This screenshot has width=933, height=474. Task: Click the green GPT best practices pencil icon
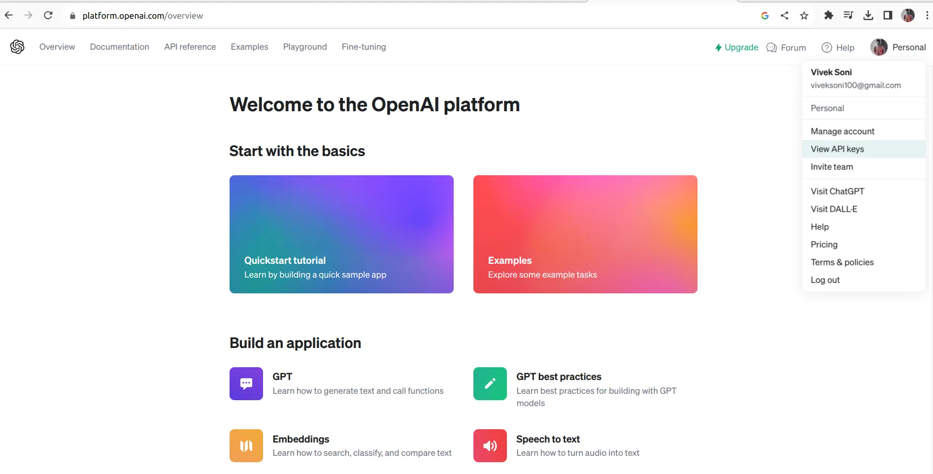coord(490,383)
